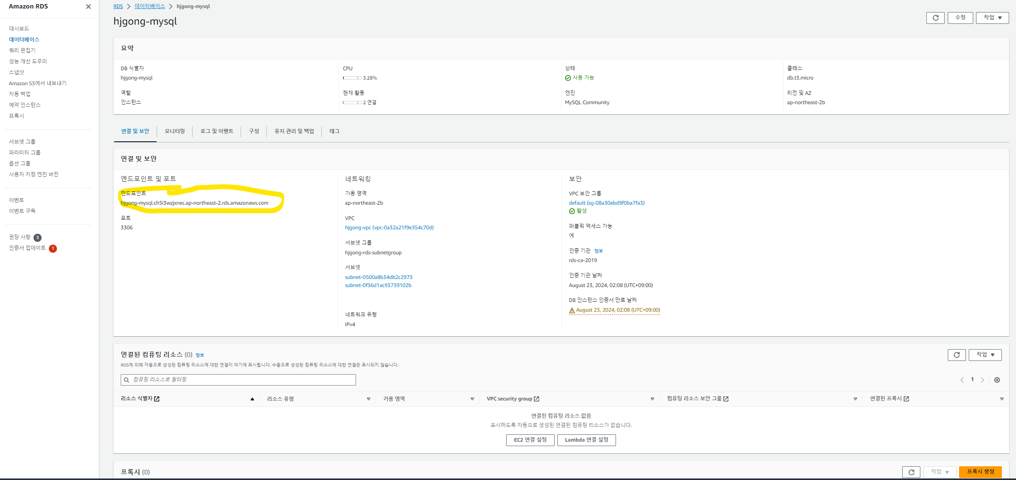Sort by 가용 영역 column arrow
Image resolution: width=1016 pixels, height=480 pixels.
(472, 399)
